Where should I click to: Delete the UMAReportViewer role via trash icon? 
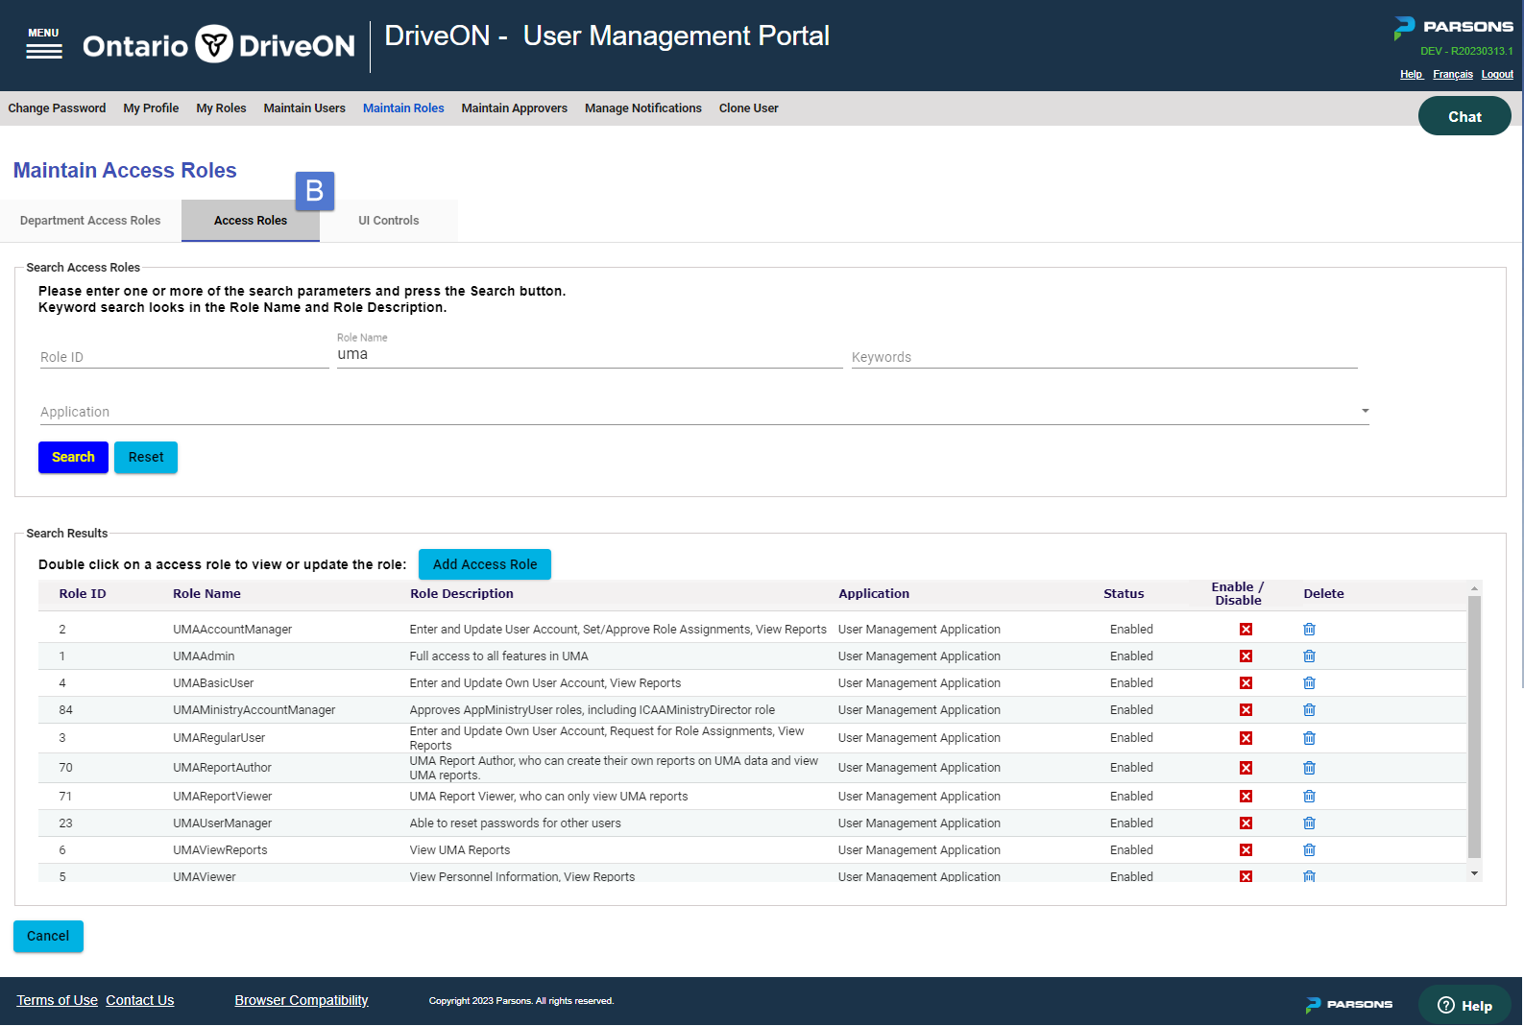pos(1309,797)
